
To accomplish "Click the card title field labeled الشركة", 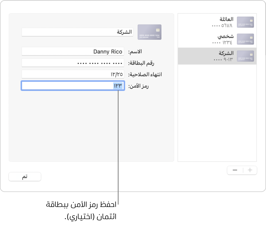I will (x=77, y=32).
